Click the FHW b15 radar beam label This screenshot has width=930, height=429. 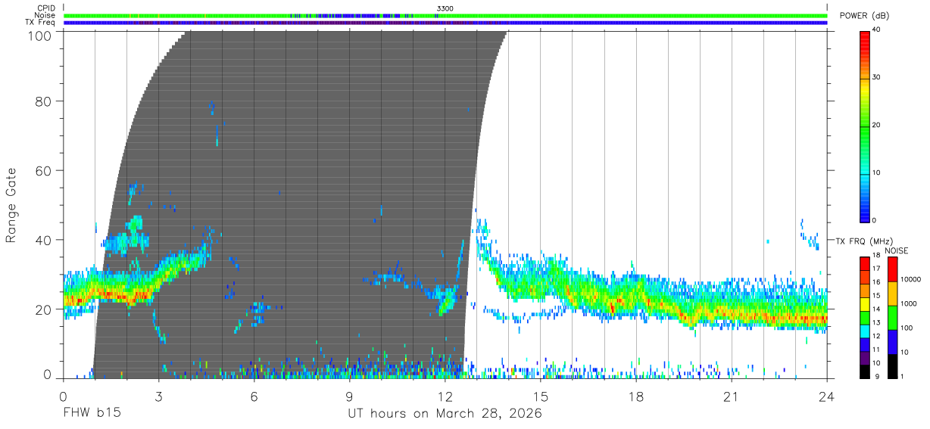(x=92, y=413)
